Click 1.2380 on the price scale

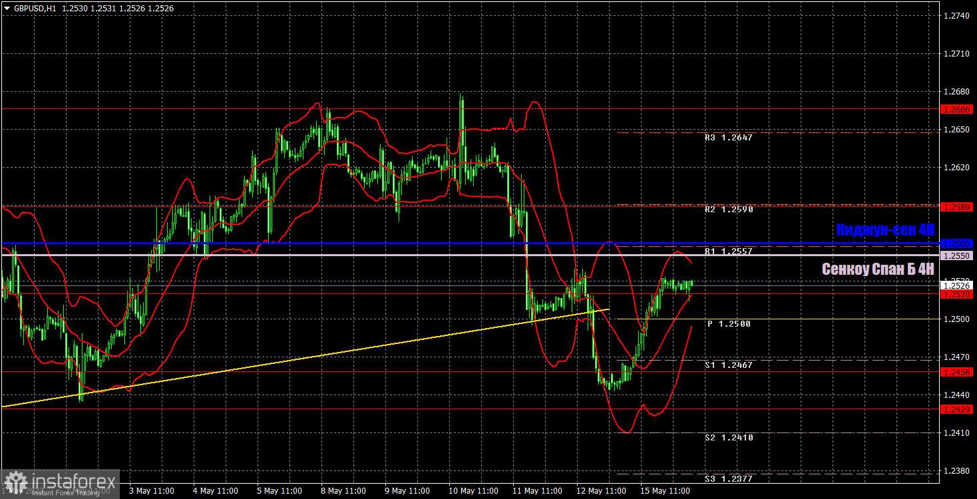click(x=956, y=471)
